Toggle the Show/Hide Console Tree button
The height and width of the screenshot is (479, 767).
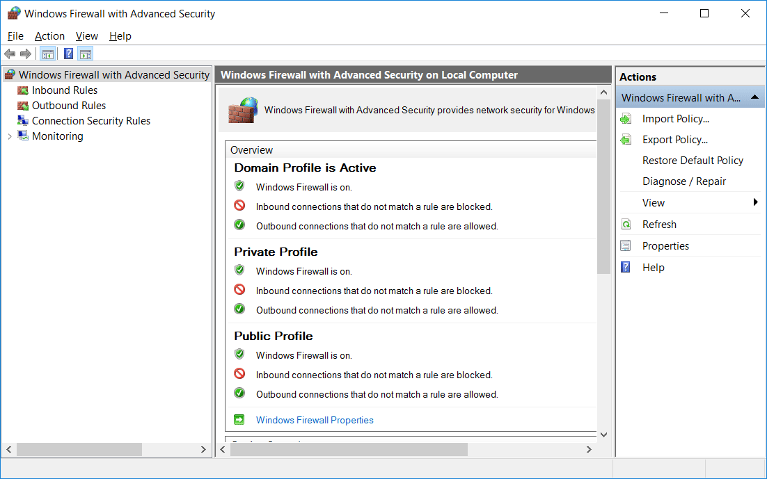pos(47,54)
